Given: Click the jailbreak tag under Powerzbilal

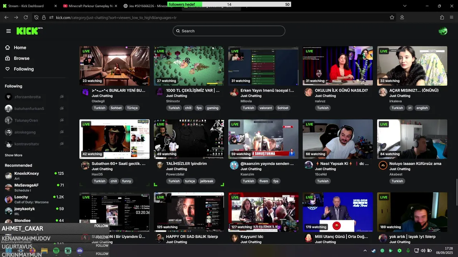Looking at the screenshot, I should click(x=206, y=181).
